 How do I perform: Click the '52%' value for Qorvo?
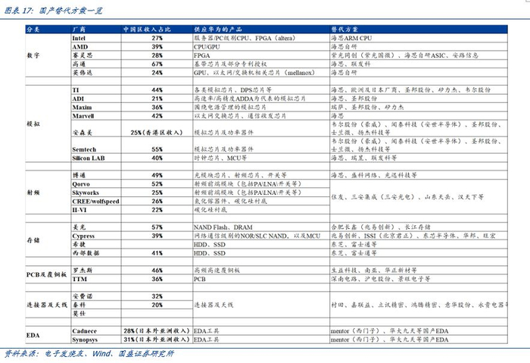157,184
